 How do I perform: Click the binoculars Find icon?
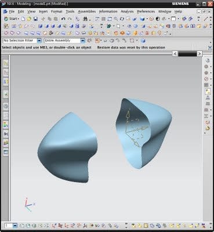tap(85, 19)
